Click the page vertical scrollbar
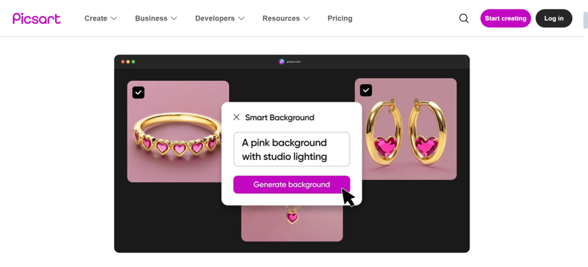Viewport: 588px width, 267px height. [x=585, y=21]
